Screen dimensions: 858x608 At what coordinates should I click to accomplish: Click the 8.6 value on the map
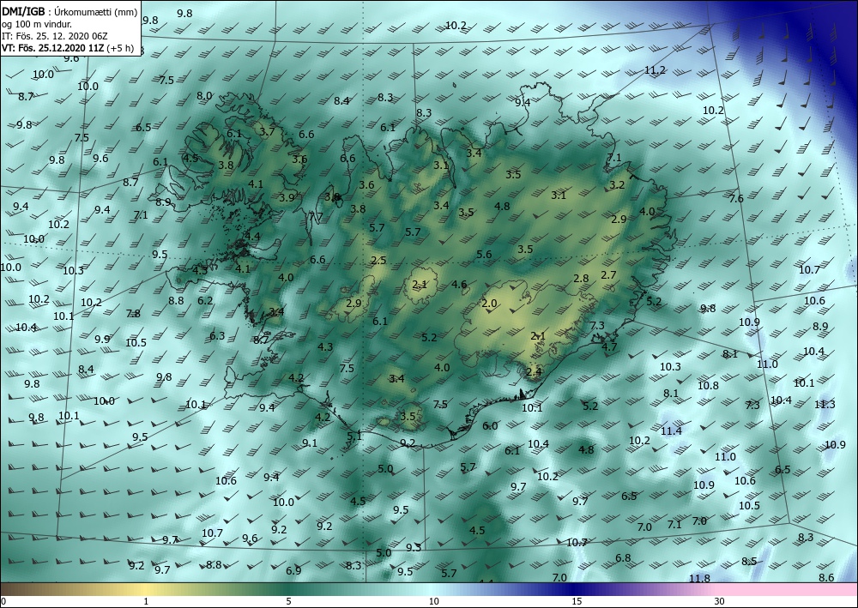point(826,578)
